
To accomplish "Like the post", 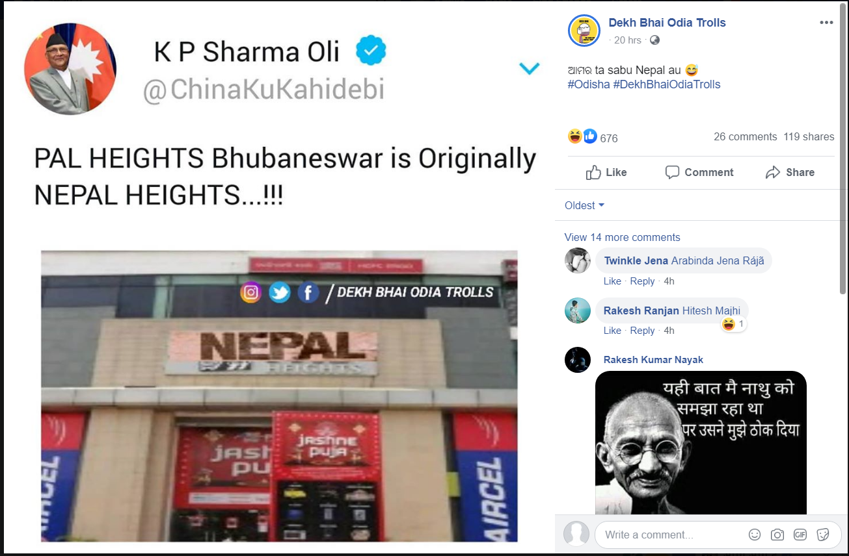I will point(606,172).
